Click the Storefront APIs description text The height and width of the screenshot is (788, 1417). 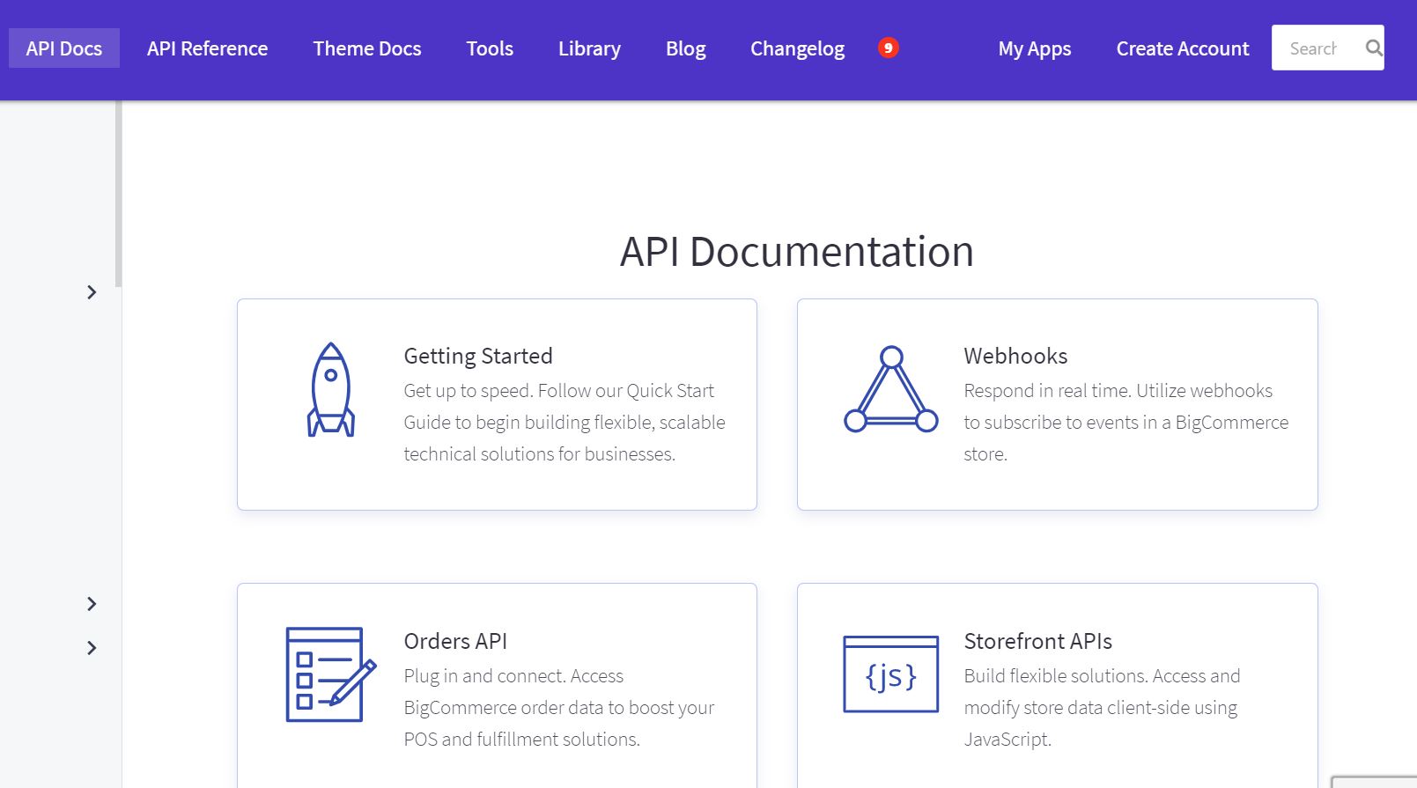coord(1102,708)
